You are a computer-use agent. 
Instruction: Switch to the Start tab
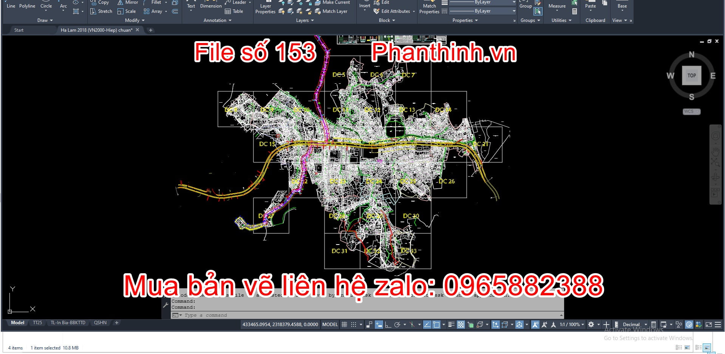(19, 30)
